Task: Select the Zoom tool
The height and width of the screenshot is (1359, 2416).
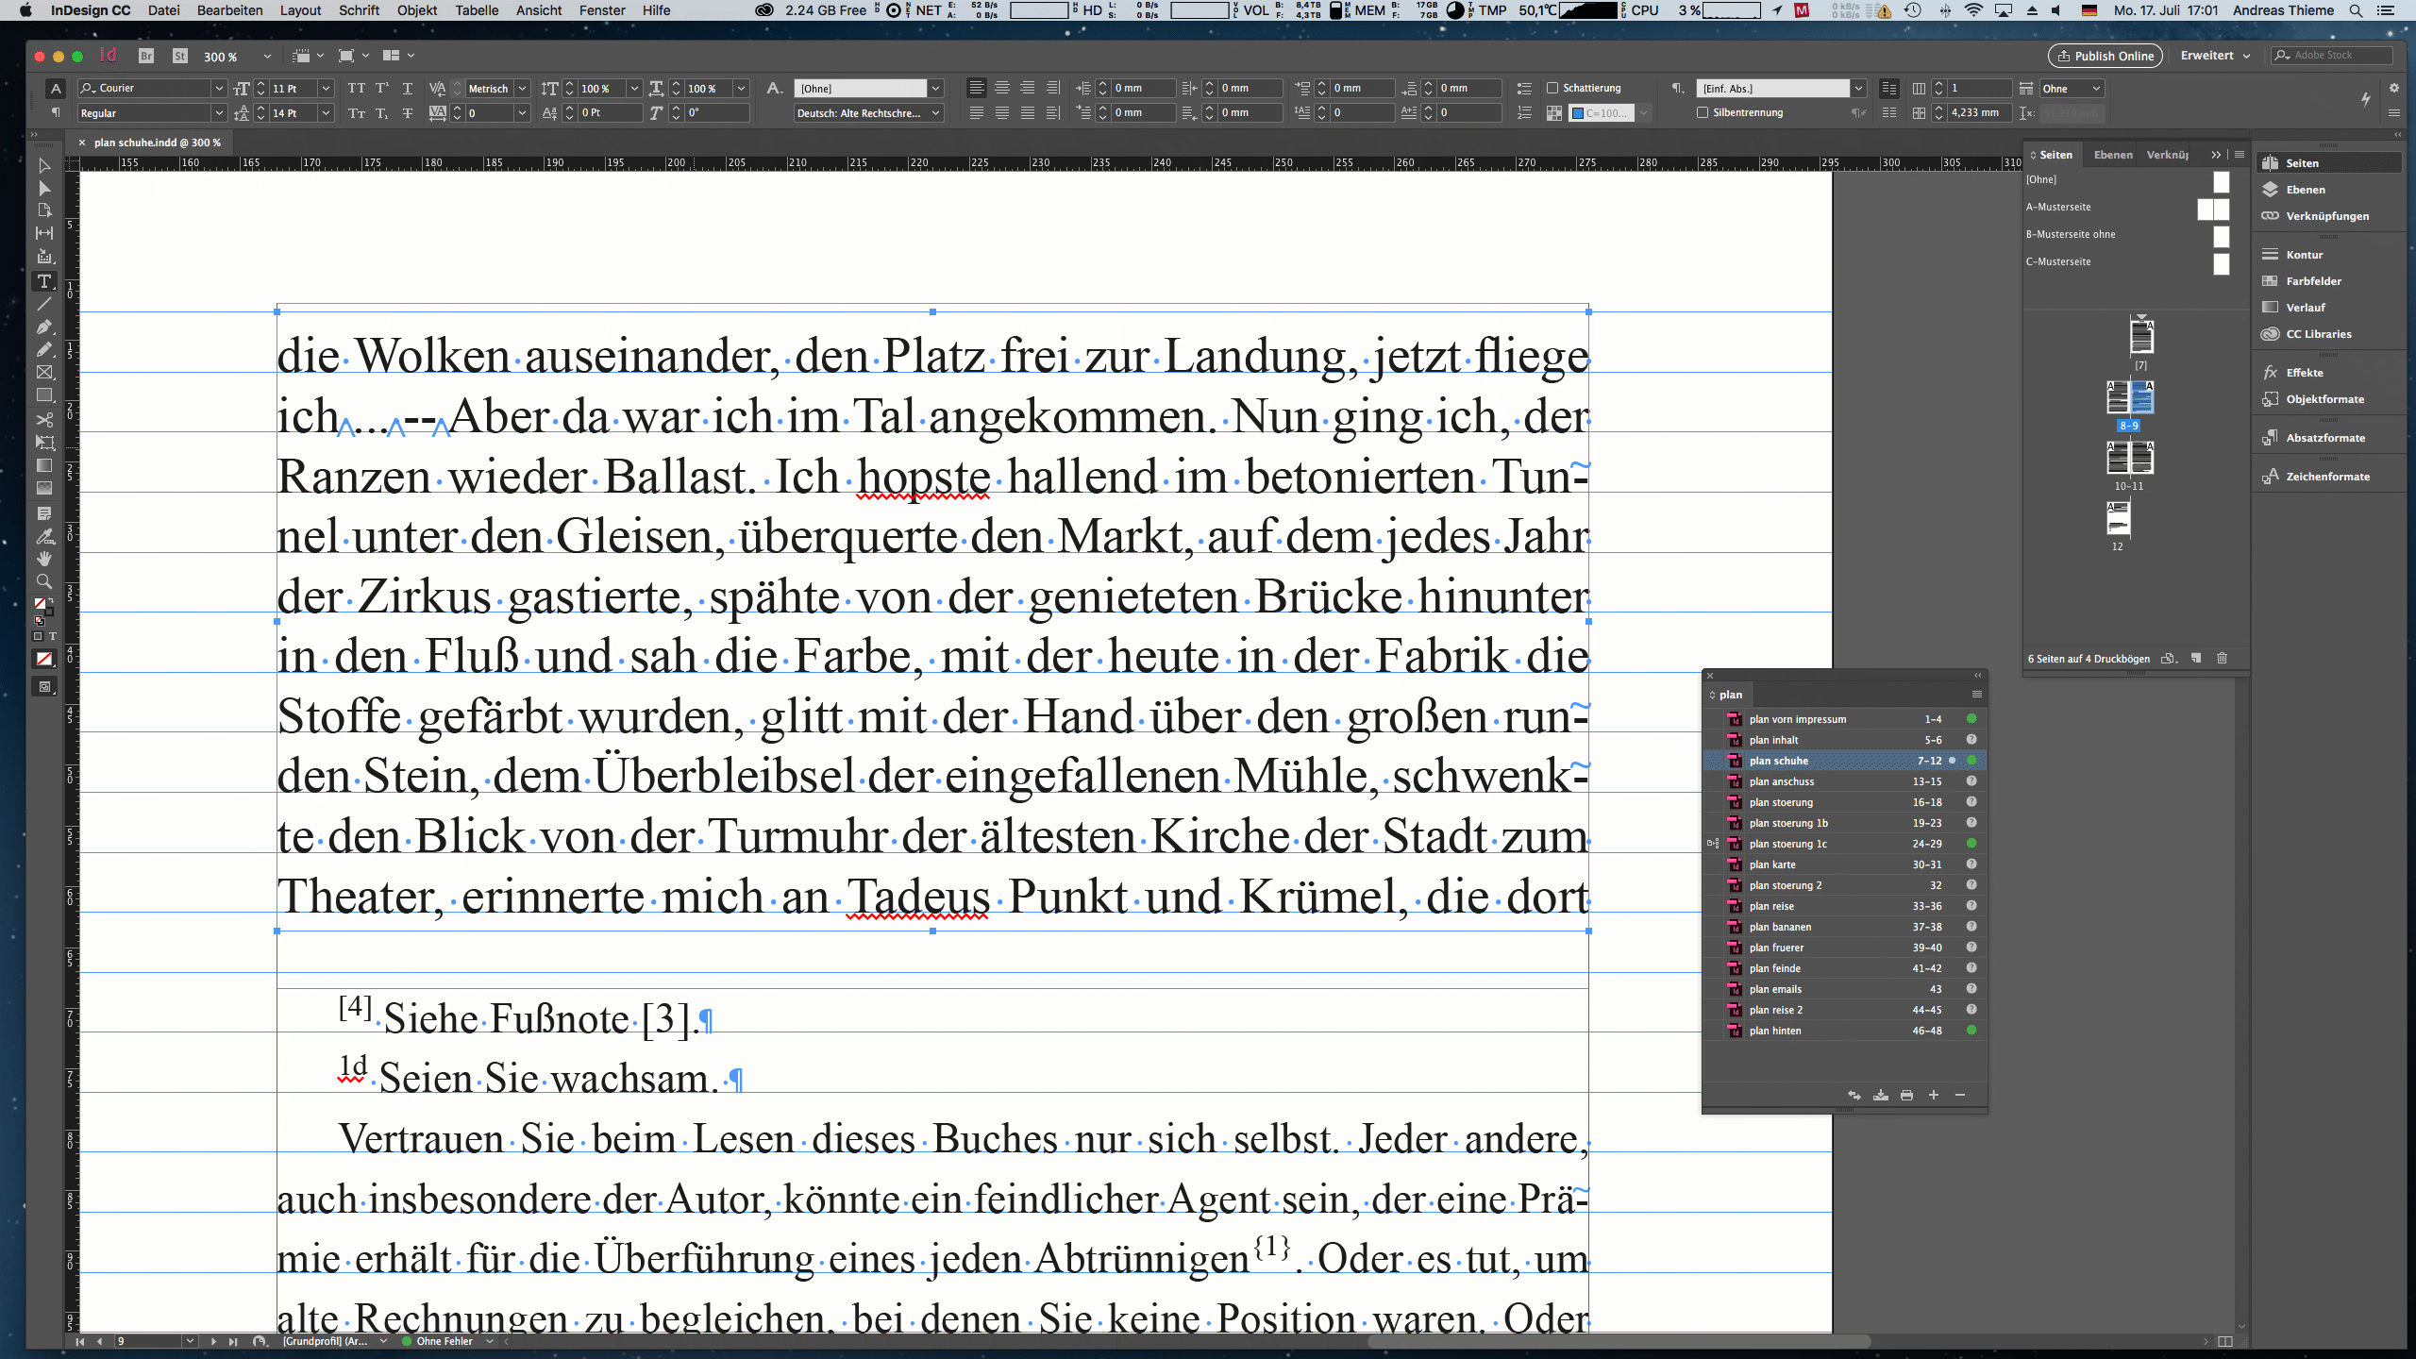Action: pyautogui.click(x=43, y=581)
